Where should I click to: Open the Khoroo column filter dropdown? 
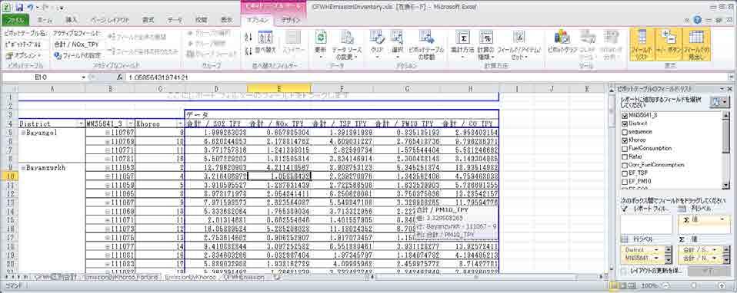click(x=181, y=124)
